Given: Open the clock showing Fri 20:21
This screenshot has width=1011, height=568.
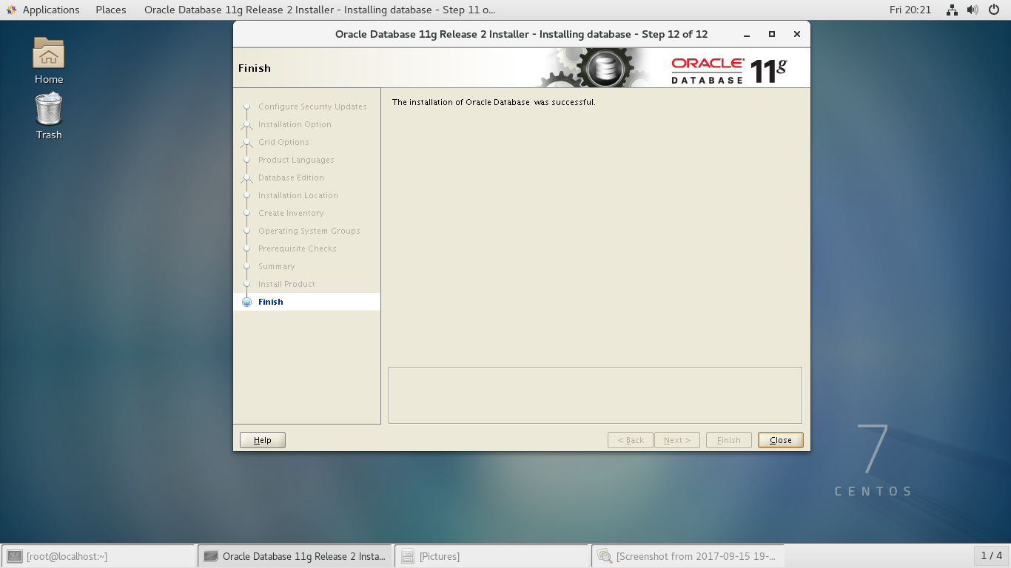Looking at the screenshot, I should 910,10.
